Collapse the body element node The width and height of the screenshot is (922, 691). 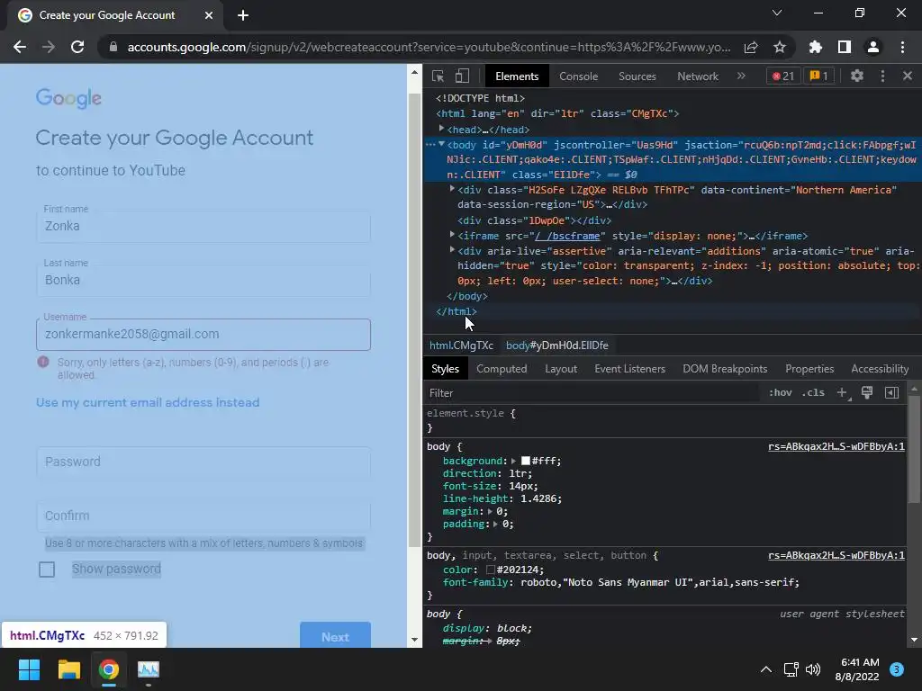pyautogui.click(x=441, y=145)
